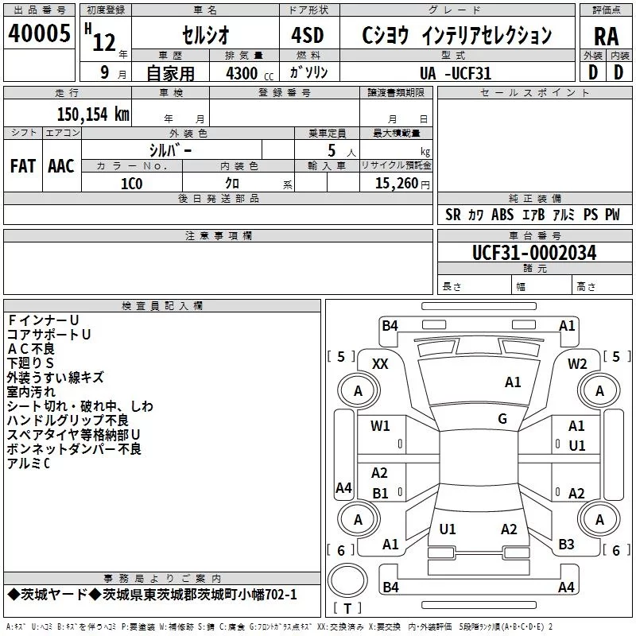Click the A4 mark on left side sill
Screen dimensions: 636x636
coord(343,487)
